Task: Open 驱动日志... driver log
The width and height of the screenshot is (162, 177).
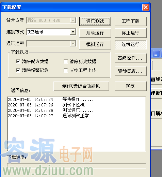Action: (x=131, y=71)
